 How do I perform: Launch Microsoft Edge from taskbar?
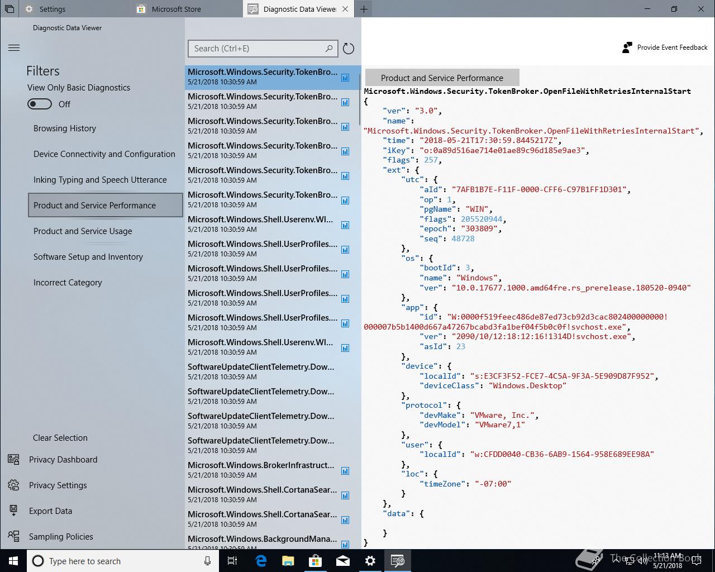tap(261, 561)
